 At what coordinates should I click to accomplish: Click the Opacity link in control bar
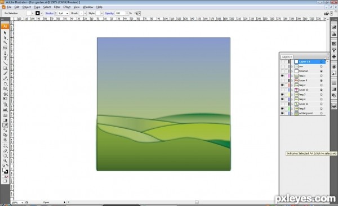109,14
